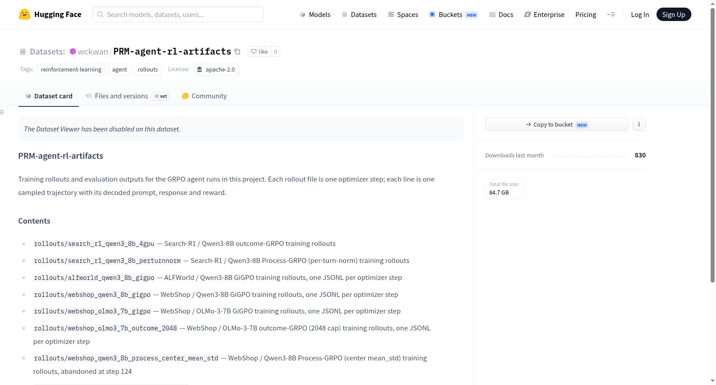Open the PRM-agent-rl-artifacts dataset title link
Screen dimensions: 716x385
172,51
